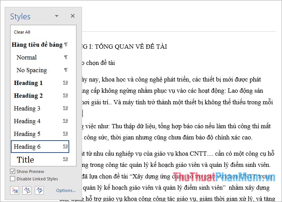Click the text 'nhằm xây dựng'

(249, 188)
